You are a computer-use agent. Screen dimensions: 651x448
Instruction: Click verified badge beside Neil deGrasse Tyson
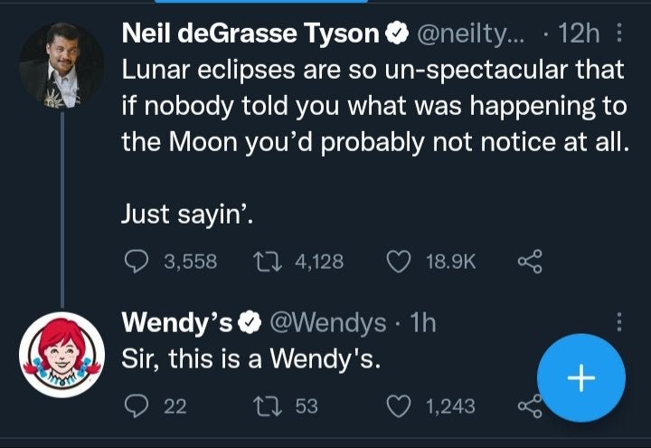(x=395, y=34)
